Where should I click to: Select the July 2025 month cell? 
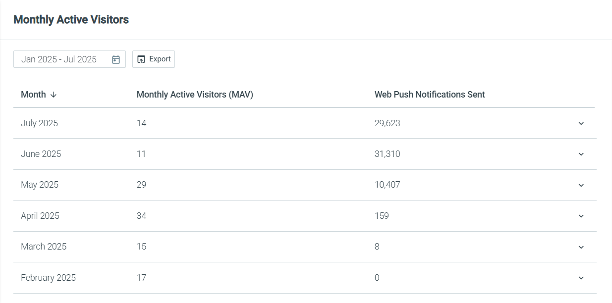tap(39, 123)
